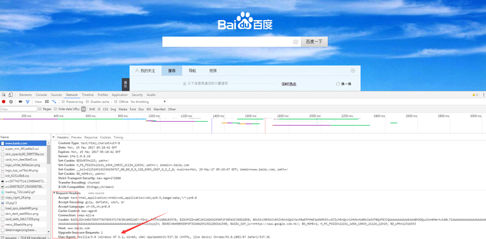The width and height of the screenshot is (486, 239).
Task: Click the request list scrollbar thumb
Action: pyautogui.click(x=49, y=154)
